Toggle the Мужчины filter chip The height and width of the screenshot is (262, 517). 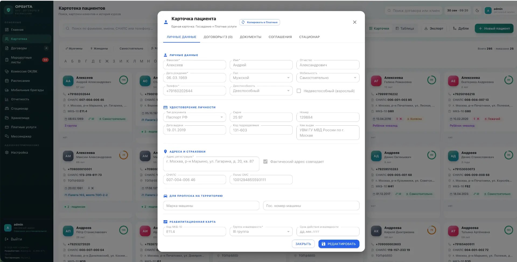pyautogui.click(x=74, y=49)
